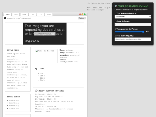Click the 'Hoy comí helado de vainilla' tweet text
156x117 pixels.
click(50, 96)
